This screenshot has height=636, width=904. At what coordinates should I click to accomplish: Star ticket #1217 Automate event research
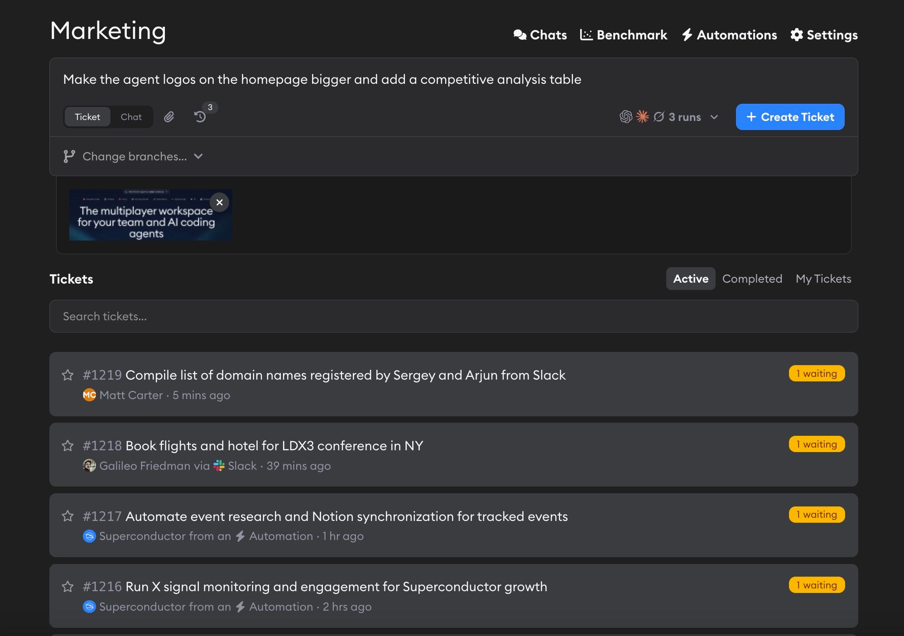tap(67, 516)
